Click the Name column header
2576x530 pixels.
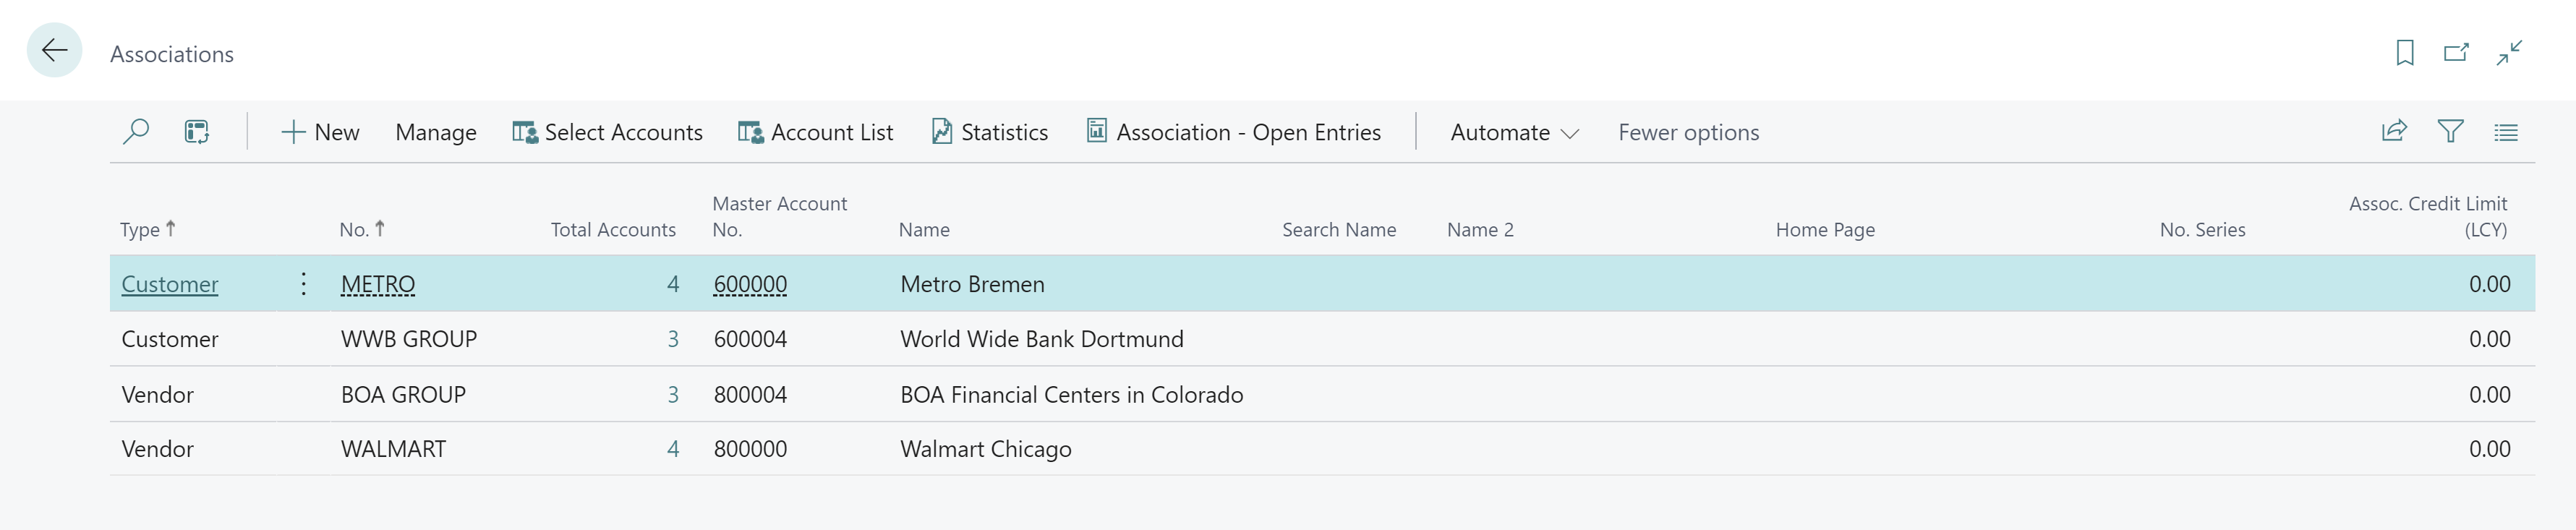[x=924, y=230]
